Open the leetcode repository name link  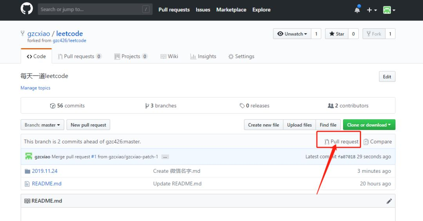(x=69, y=33)
